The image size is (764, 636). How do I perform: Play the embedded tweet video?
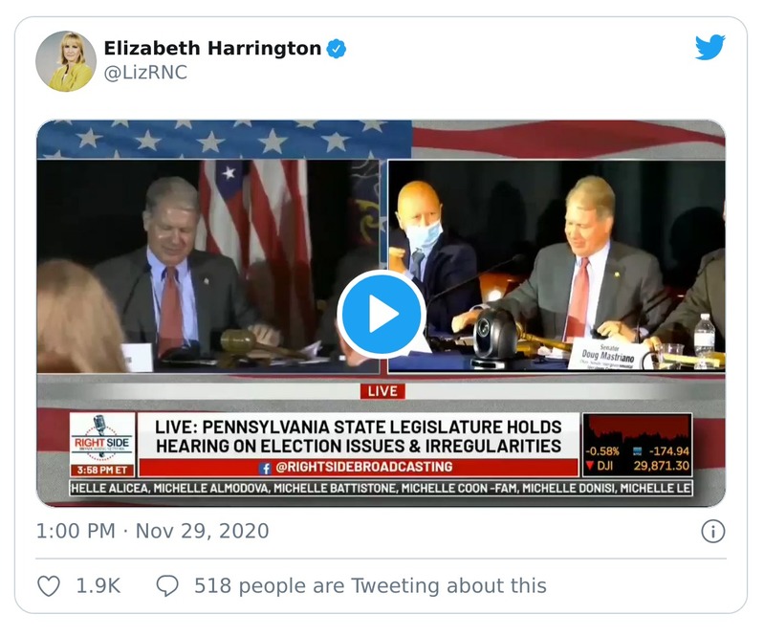(382, 313)
